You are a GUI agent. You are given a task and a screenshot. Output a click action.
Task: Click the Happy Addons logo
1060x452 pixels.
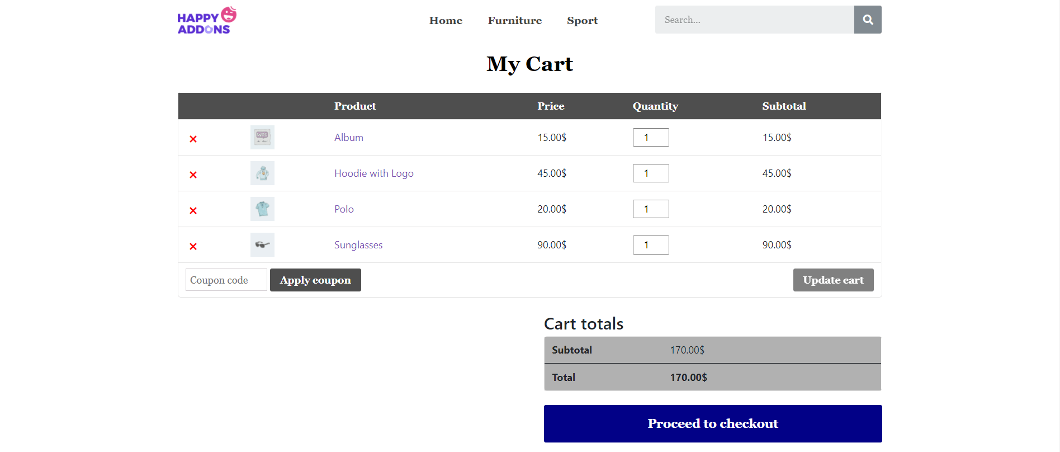(x=207, y=21)
